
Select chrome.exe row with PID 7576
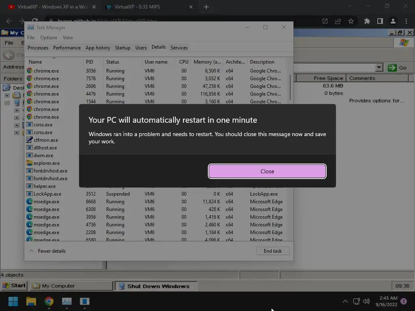156,79
